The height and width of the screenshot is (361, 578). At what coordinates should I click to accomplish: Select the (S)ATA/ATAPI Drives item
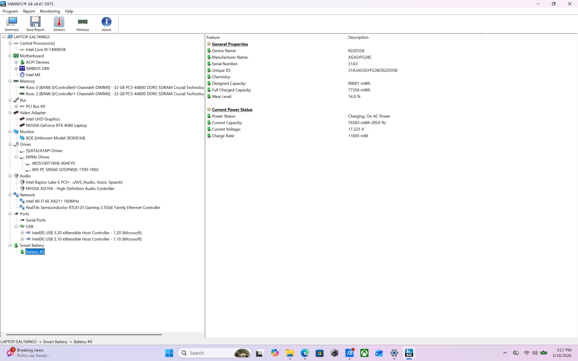pyautogui.click(x=44, y=151)
